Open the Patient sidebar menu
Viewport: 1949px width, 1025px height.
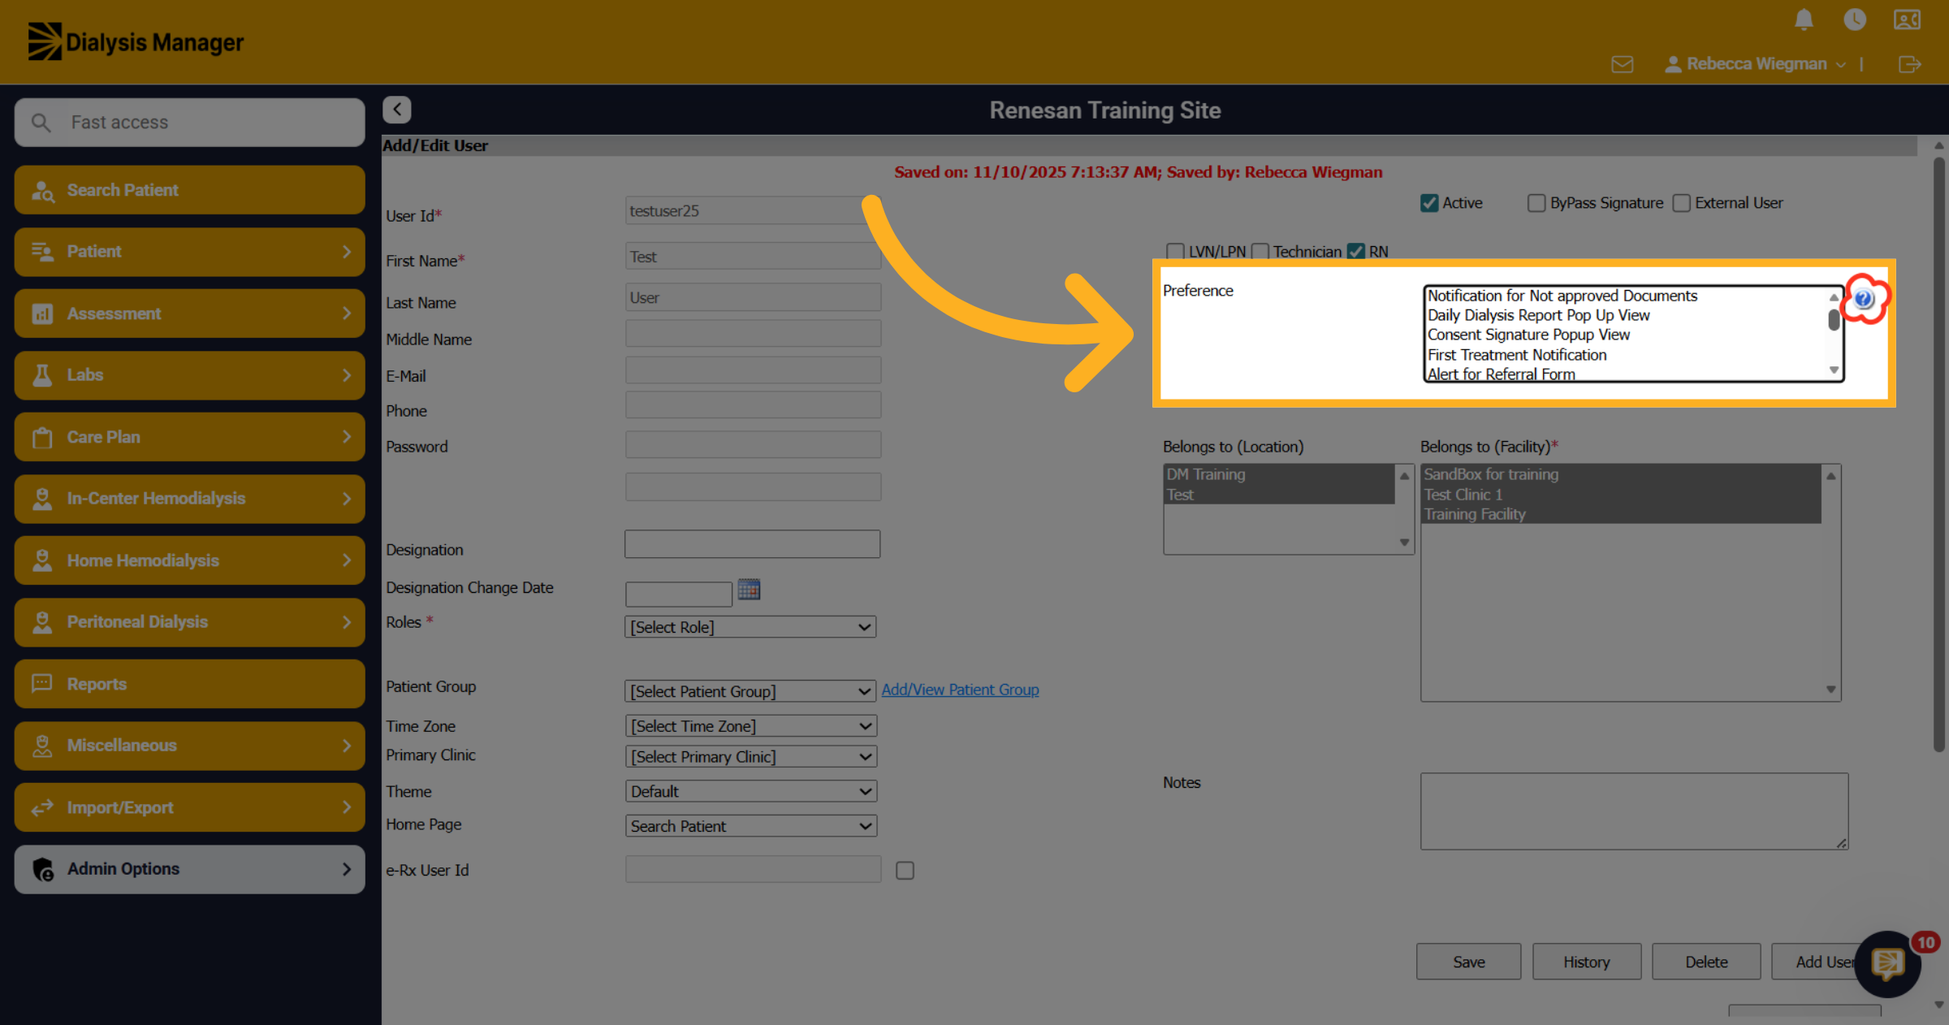pos(189,252)
